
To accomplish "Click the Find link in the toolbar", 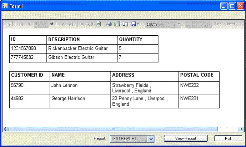I will [218, 24].
